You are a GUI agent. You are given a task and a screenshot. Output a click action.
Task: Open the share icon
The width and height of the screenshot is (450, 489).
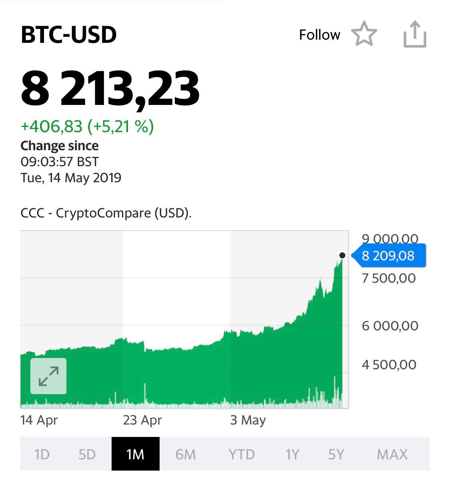tap(415, 34)
